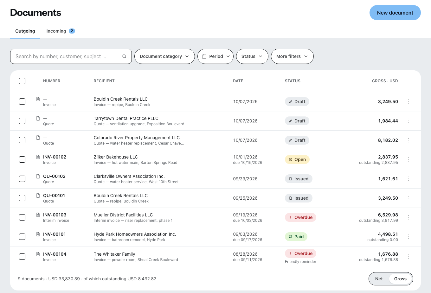Open row actions for Tarrytown Dental Practice
Screen dimensions: 431x293
tap(409, 121)
